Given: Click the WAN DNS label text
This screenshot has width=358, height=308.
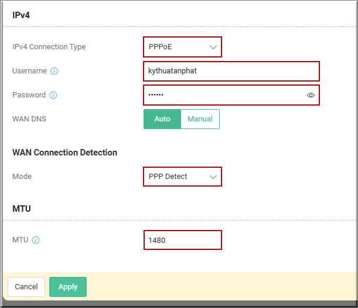Looking at the screenshot, I should click(29, 119).
